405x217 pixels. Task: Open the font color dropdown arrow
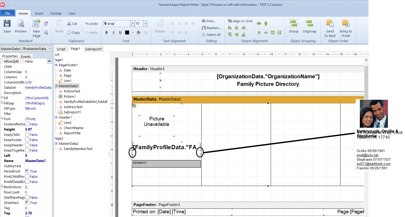pos(133,32)
